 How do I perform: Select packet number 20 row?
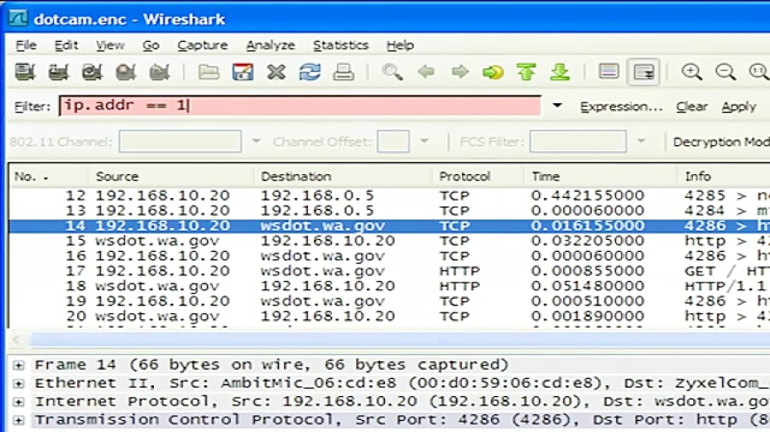point(389,316)
